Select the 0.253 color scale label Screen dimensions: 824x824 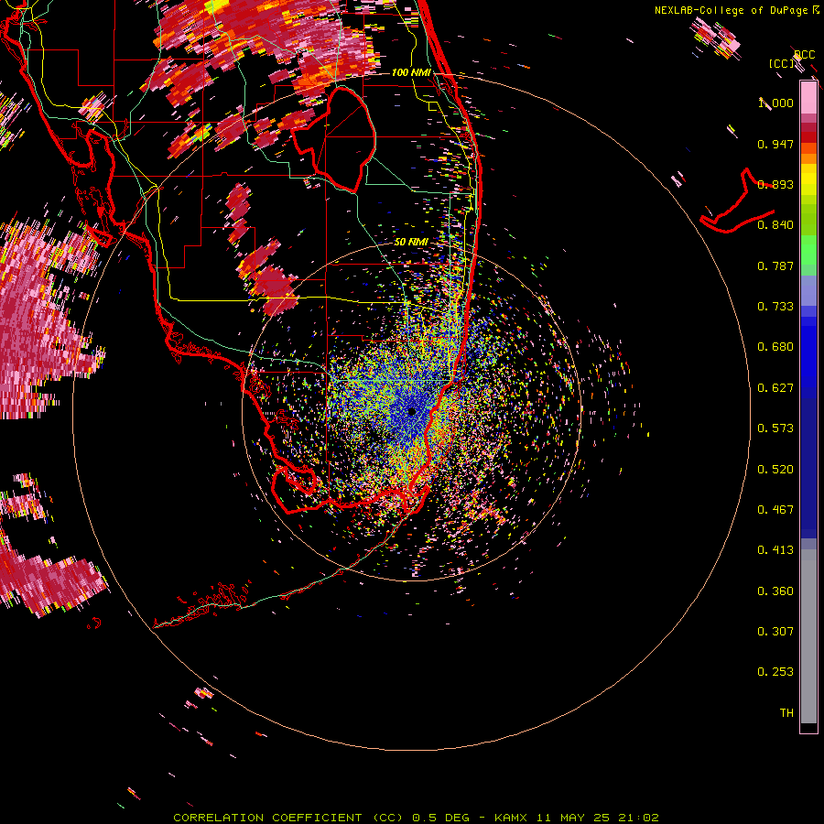coord(775,672)
